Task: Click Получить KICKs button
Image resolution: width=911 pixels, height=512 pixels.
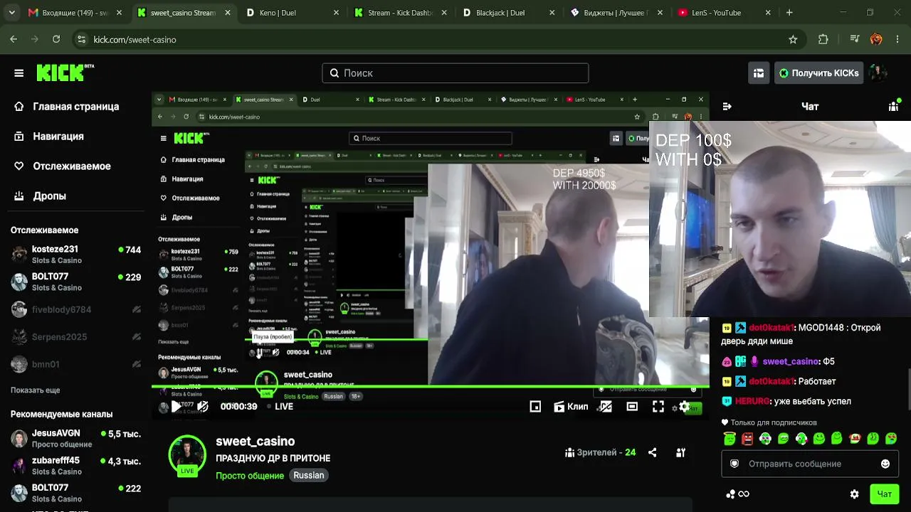Action: 818,73
